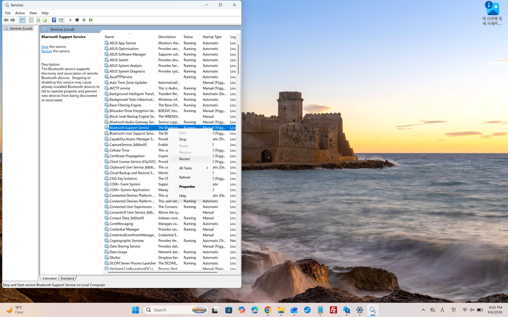Image resolution: width=508 pixels, height=317 pixels.
Task: Choose Restart in the context menu
Action: coord(190,159)
